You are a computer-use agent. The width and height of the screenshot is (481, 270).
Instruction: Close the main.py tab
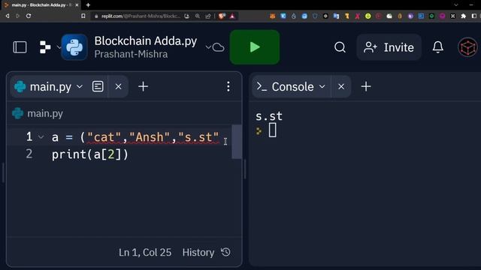tap(119, 87)
